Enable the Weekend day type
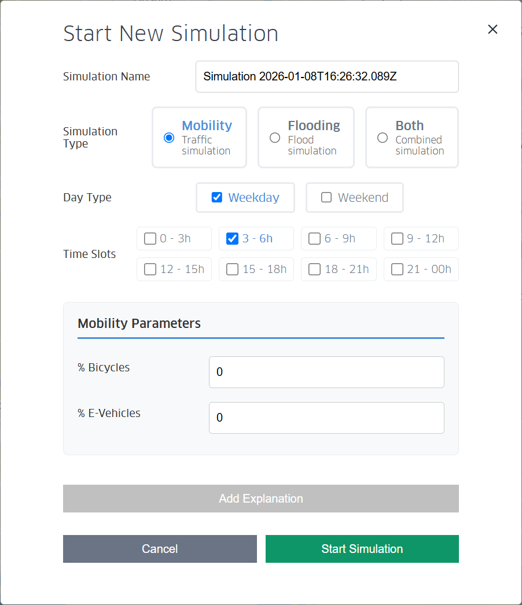This screenshot has width=522, height=605. point(326,198)
